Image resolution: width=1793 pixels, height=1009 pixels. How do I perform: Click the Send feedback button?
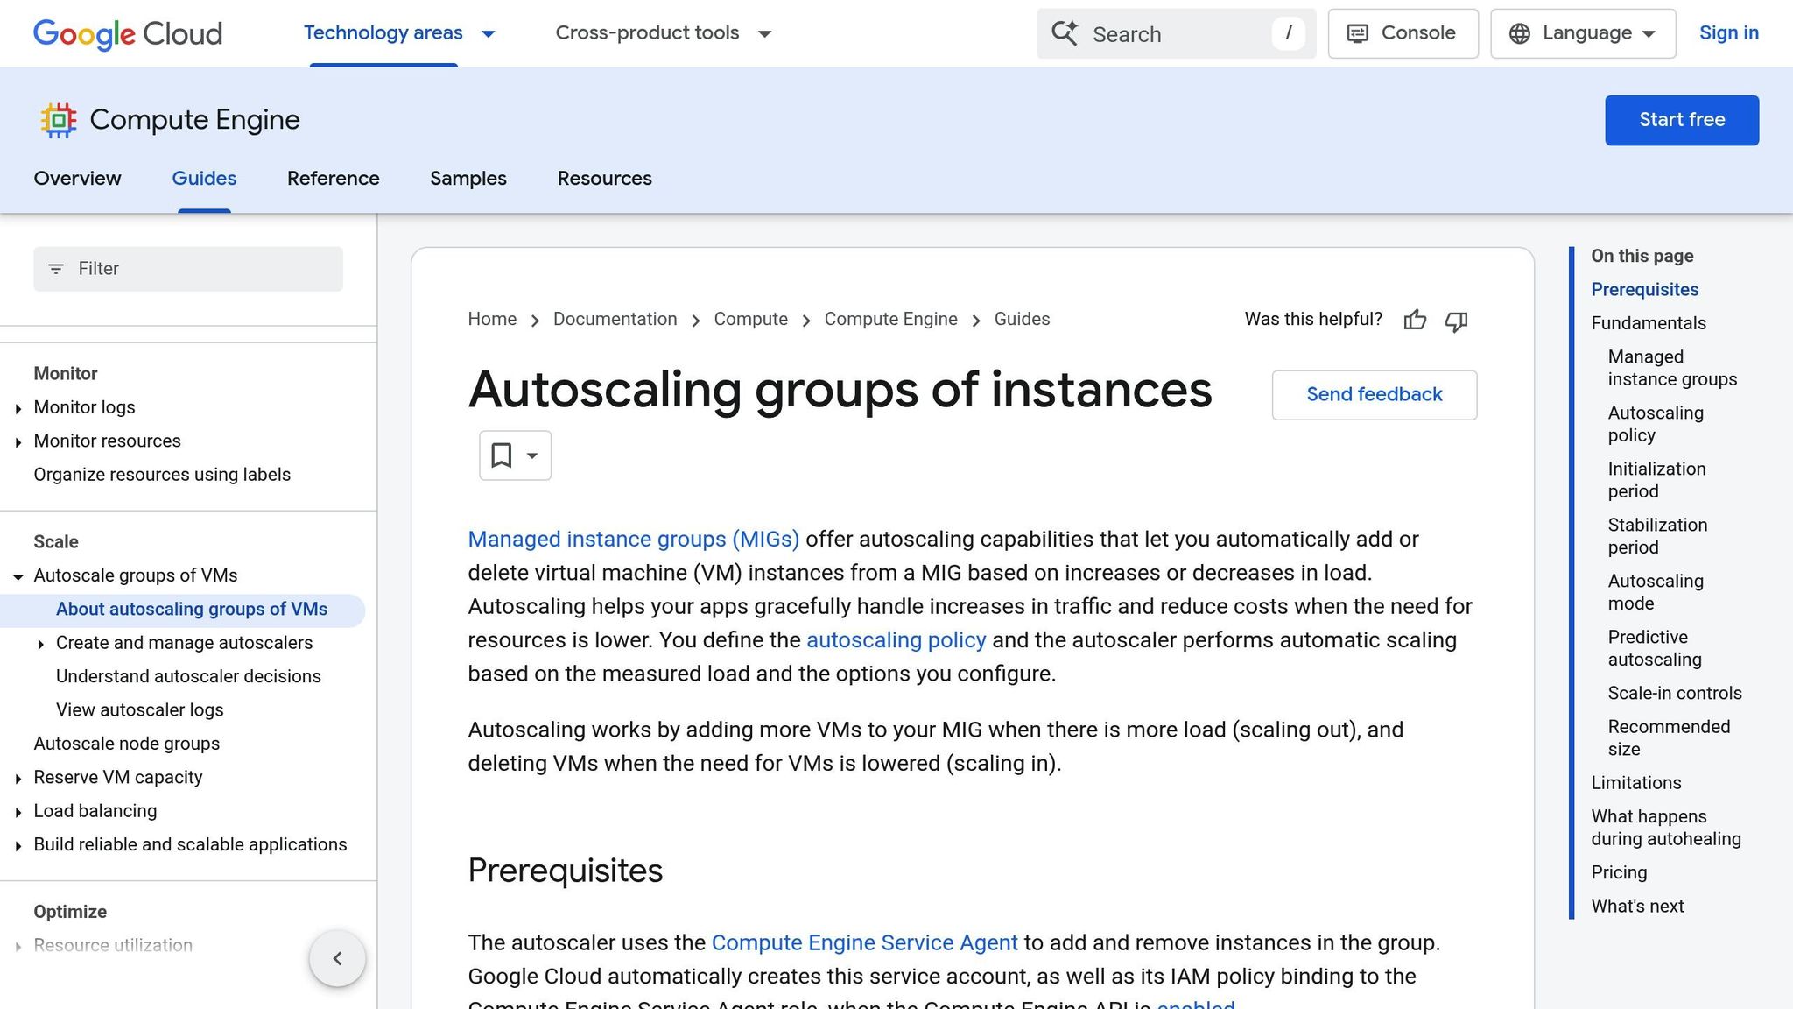pos(1374,395)
